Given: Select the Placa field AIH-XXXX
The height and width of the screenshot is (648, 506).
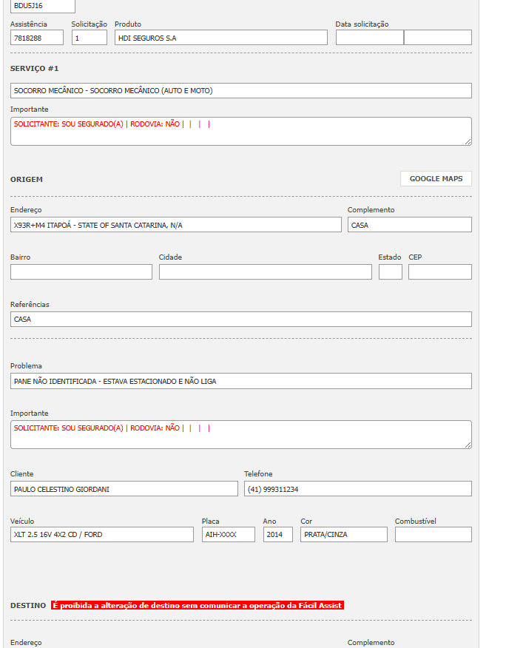Looking at the screenshot, I should tap(228, 535).
